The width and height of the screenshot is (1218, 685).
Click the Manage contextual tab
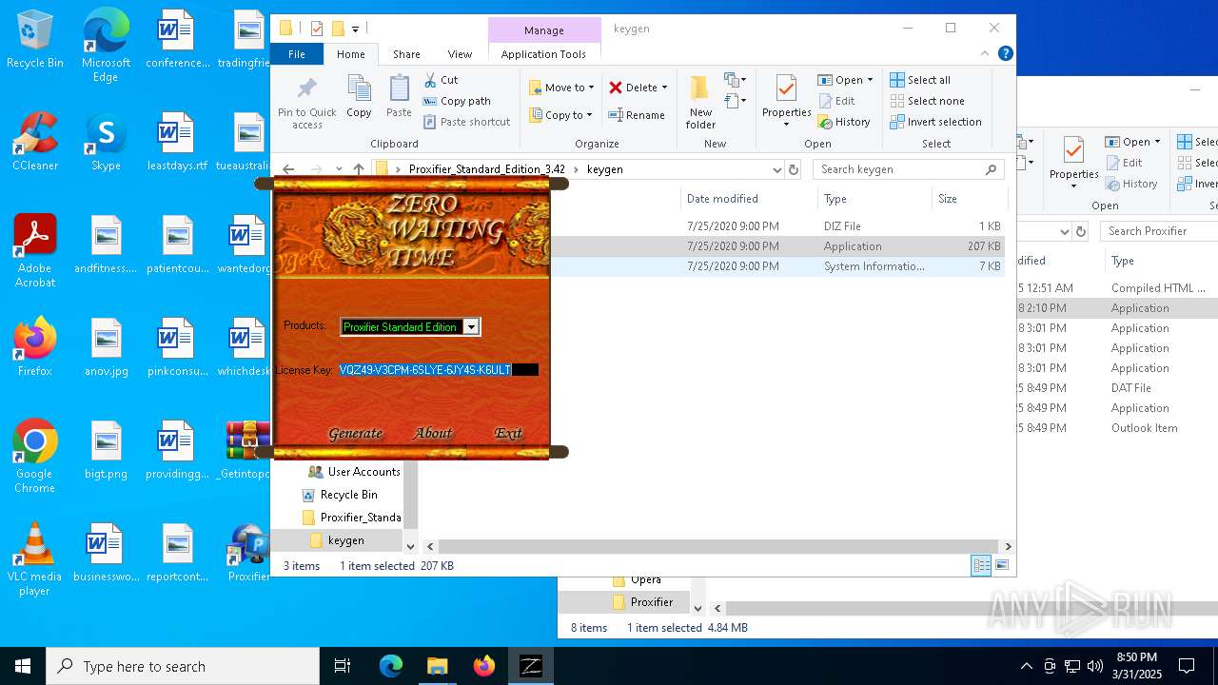pos(544,30)
